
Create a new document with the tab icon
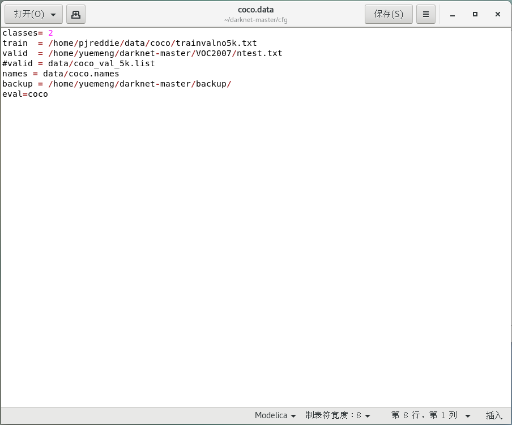[76, 14]
